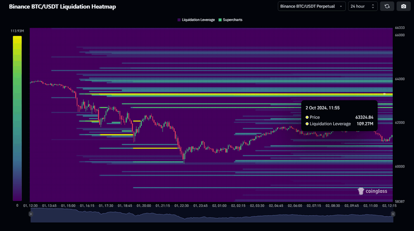Toggle the Supercharts legend item
Image resolution: width=414 pixels, height=231 pixels.
pyautogui.click(x=230, y=20)
